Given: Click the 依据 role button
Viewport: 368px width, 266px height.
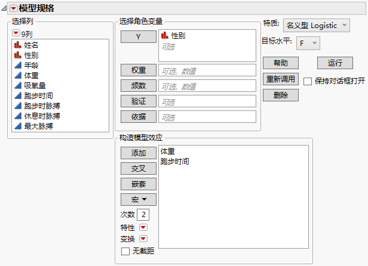Looking at the screenshot, I should 139,116.
